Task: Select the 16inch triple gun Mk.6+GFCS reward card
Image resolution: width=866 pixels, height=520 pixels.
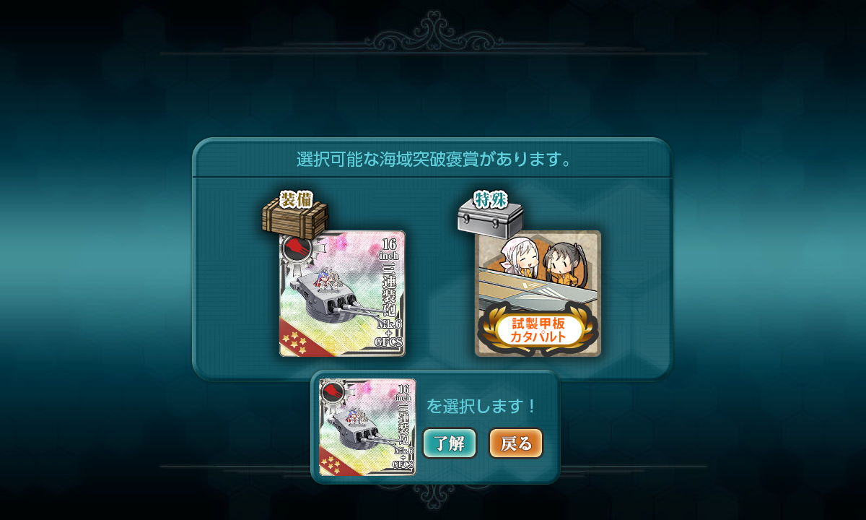Action: 342,294
